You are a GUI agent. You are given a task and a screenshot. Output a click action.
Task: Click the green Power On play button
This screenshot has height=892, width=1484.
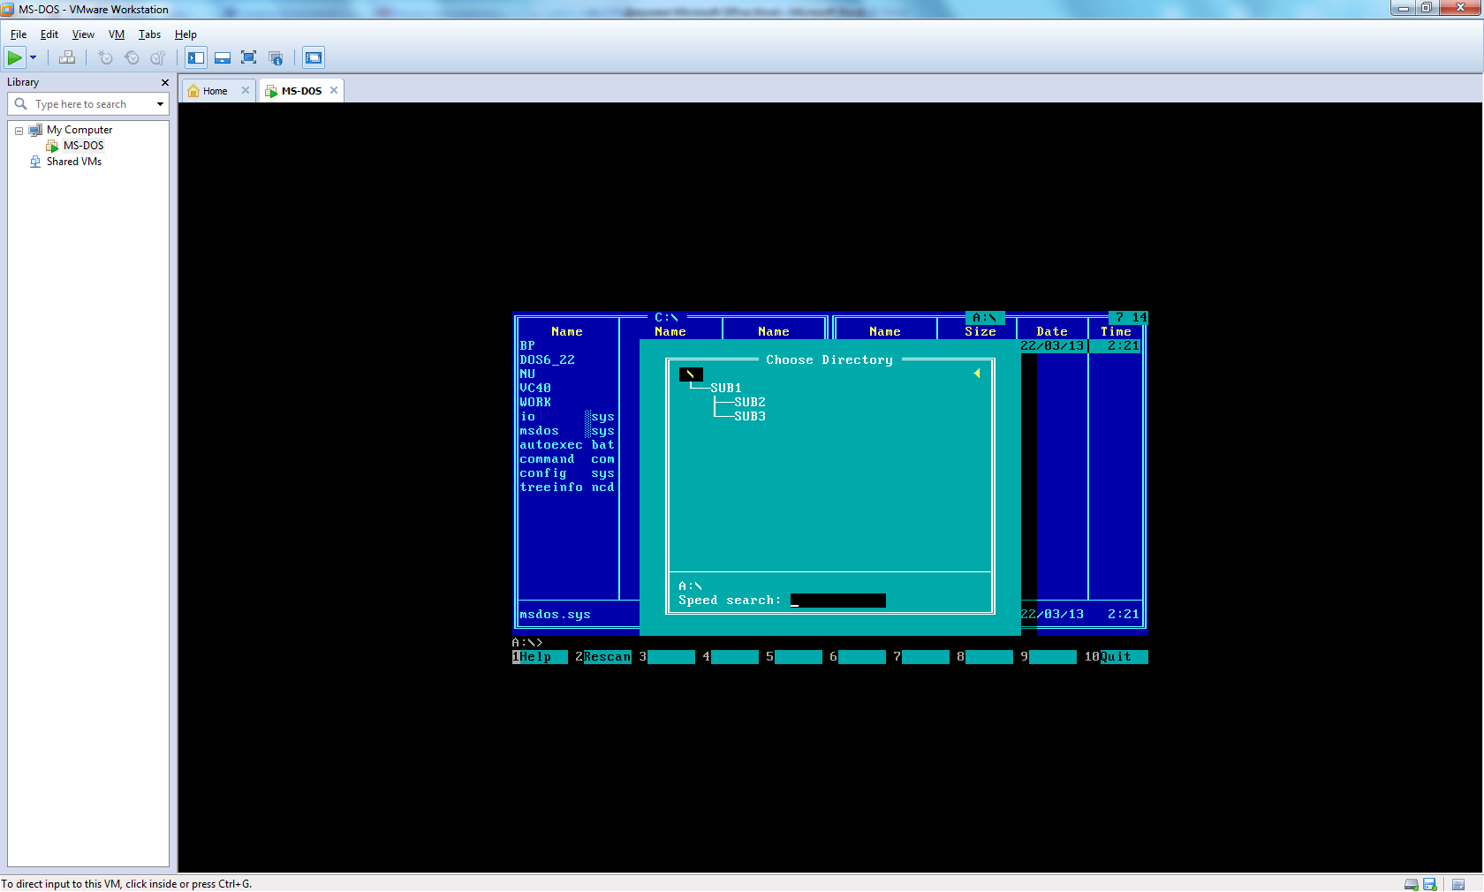pos(15,58)
